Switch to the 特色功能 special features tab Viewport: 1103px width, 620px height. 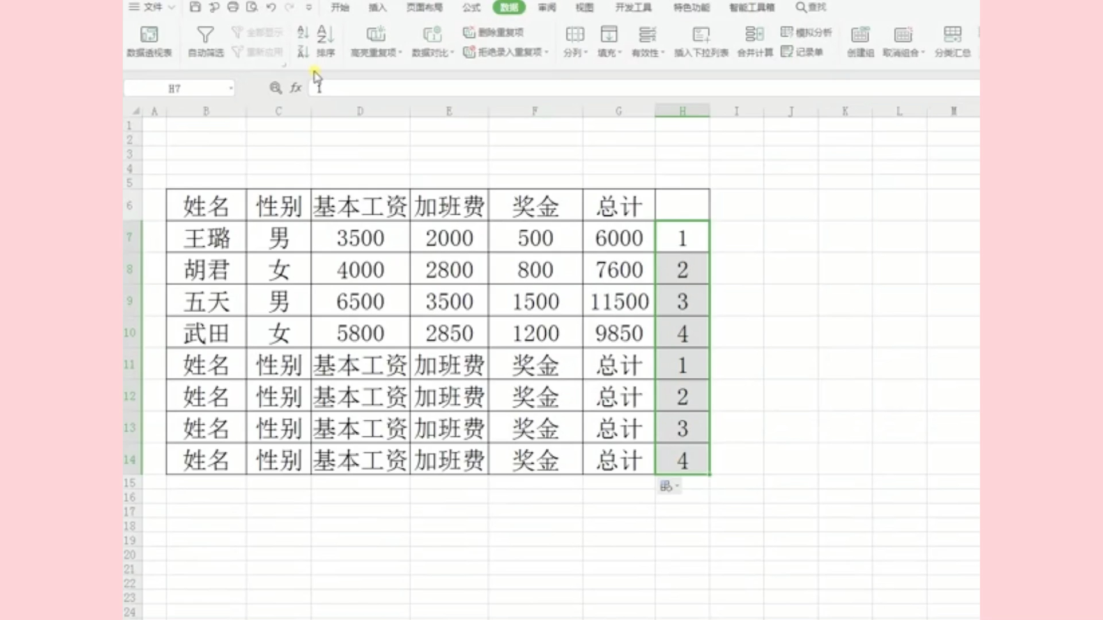tap(692, 7)
